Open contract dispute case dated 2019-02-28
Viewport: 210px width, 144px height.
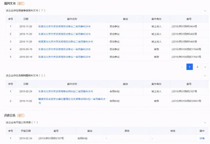click(66, 92)
